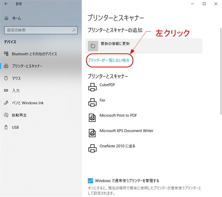Minimize the Settings window
This screenshot has width=222, height=197.
pos(192,4)
